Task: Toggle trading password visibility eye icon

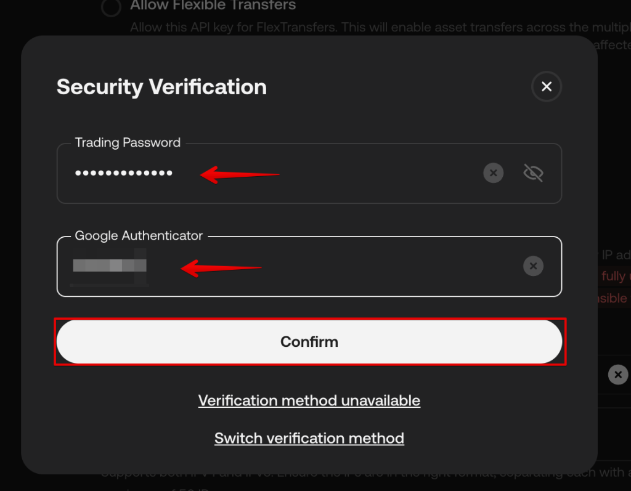Action: click(x=533, y=173)
